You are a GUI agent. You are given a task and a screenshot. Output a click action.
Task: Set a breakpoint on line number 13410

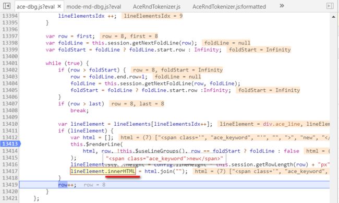[x=10, y=124]
